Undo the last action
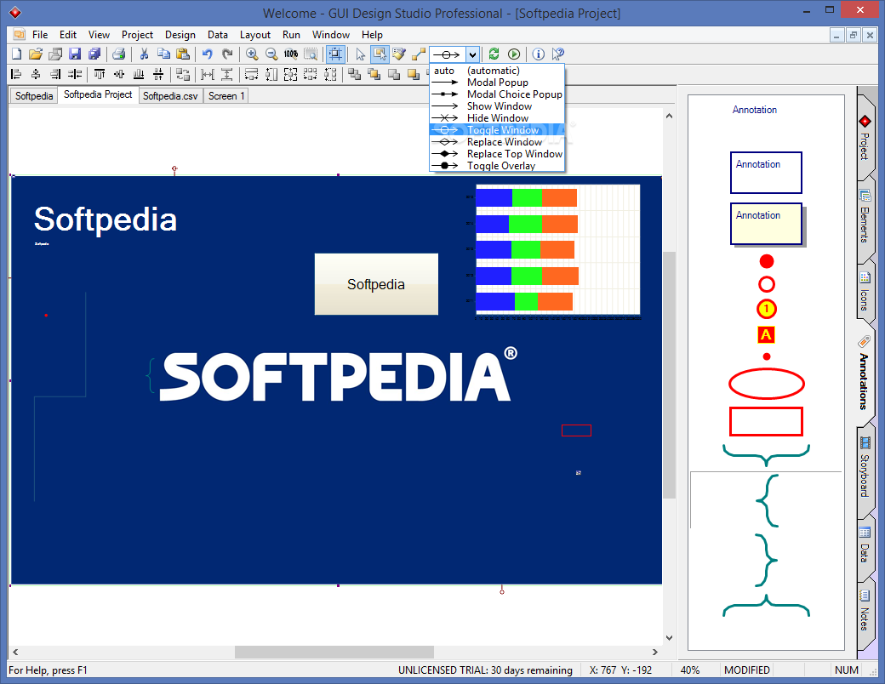885x684 pixels. coord(208,54)
